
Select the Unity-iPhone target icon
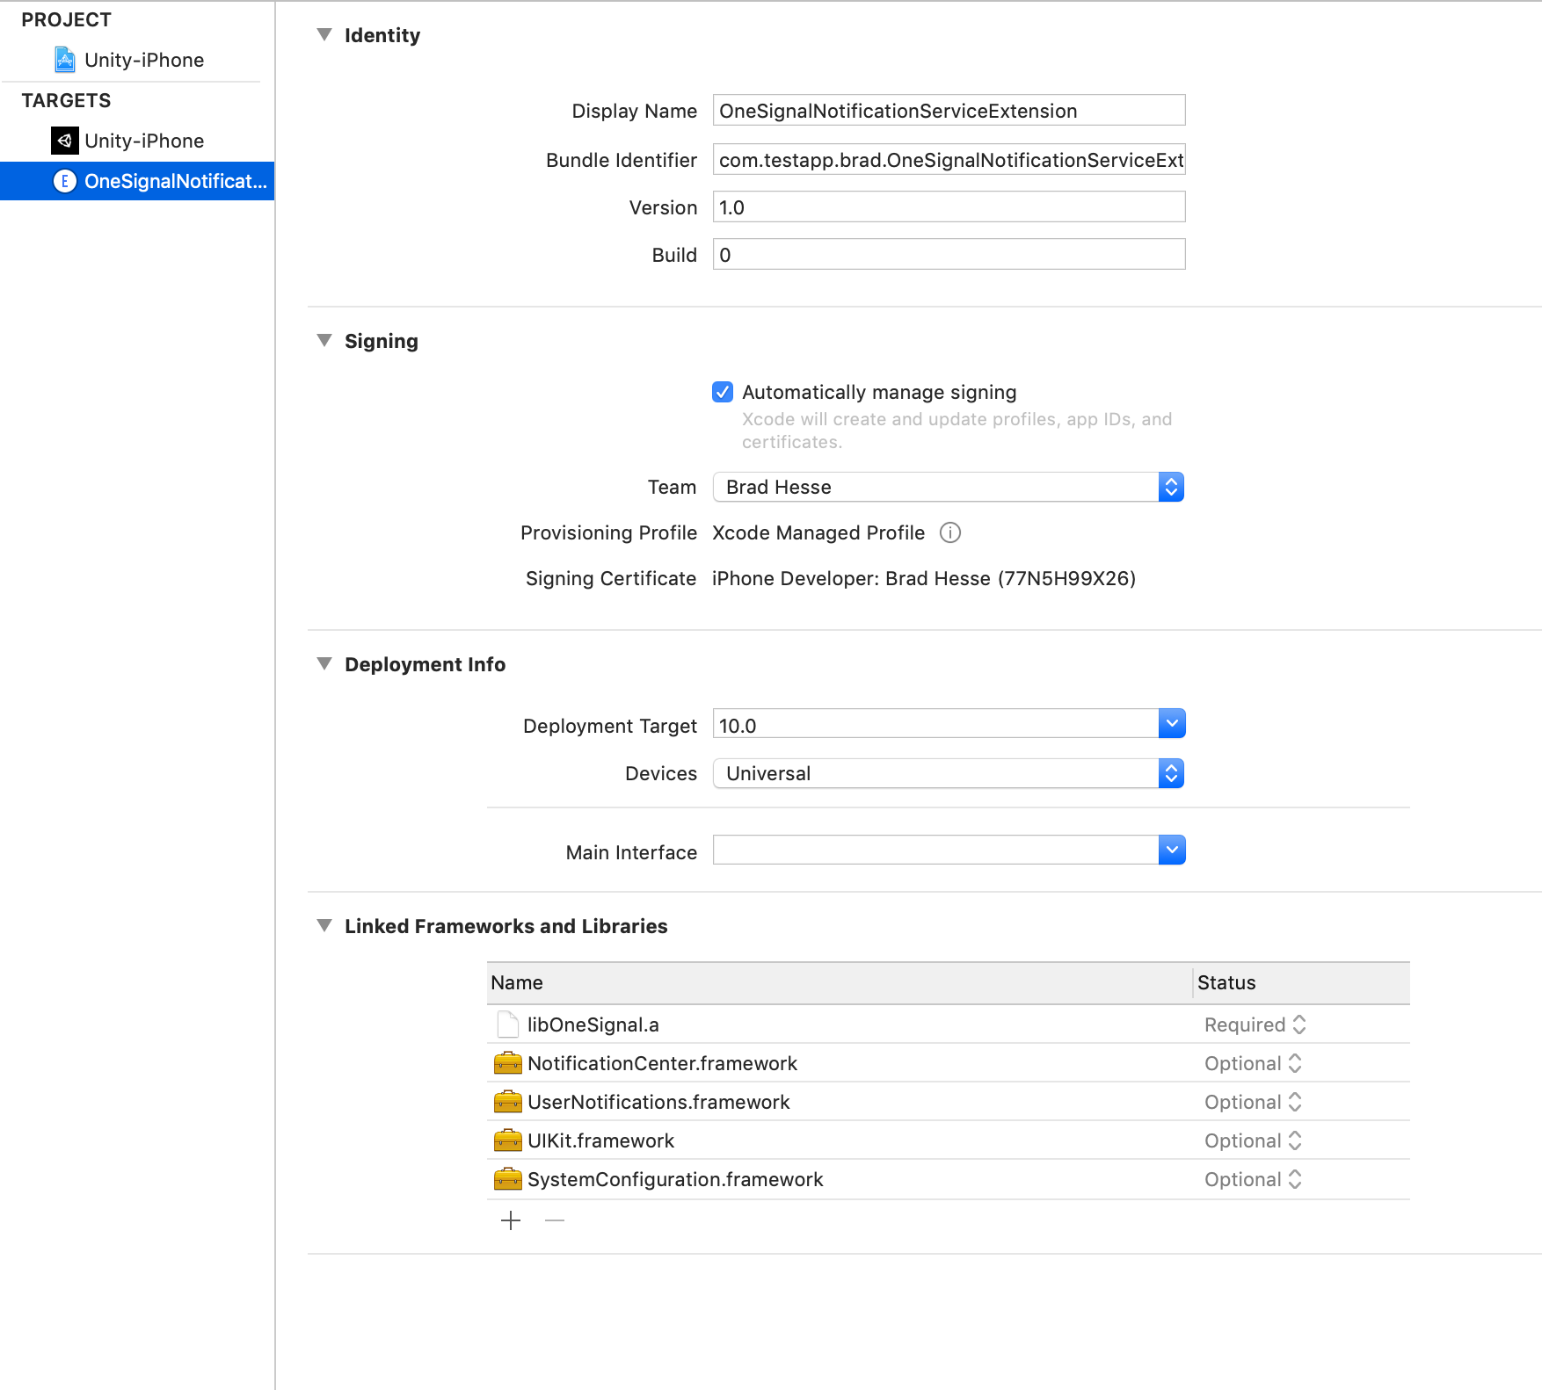point(65,141)
